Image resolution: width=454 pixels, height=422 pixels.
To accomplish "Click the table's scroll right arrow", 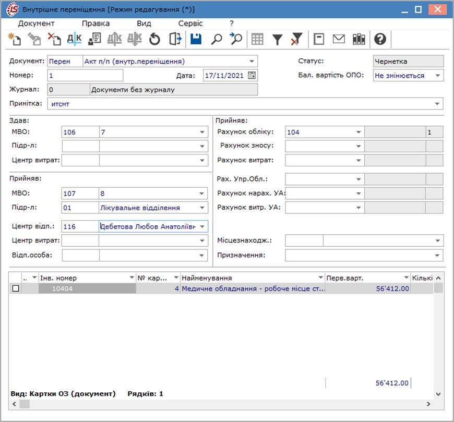I will [x=428, y=404].
